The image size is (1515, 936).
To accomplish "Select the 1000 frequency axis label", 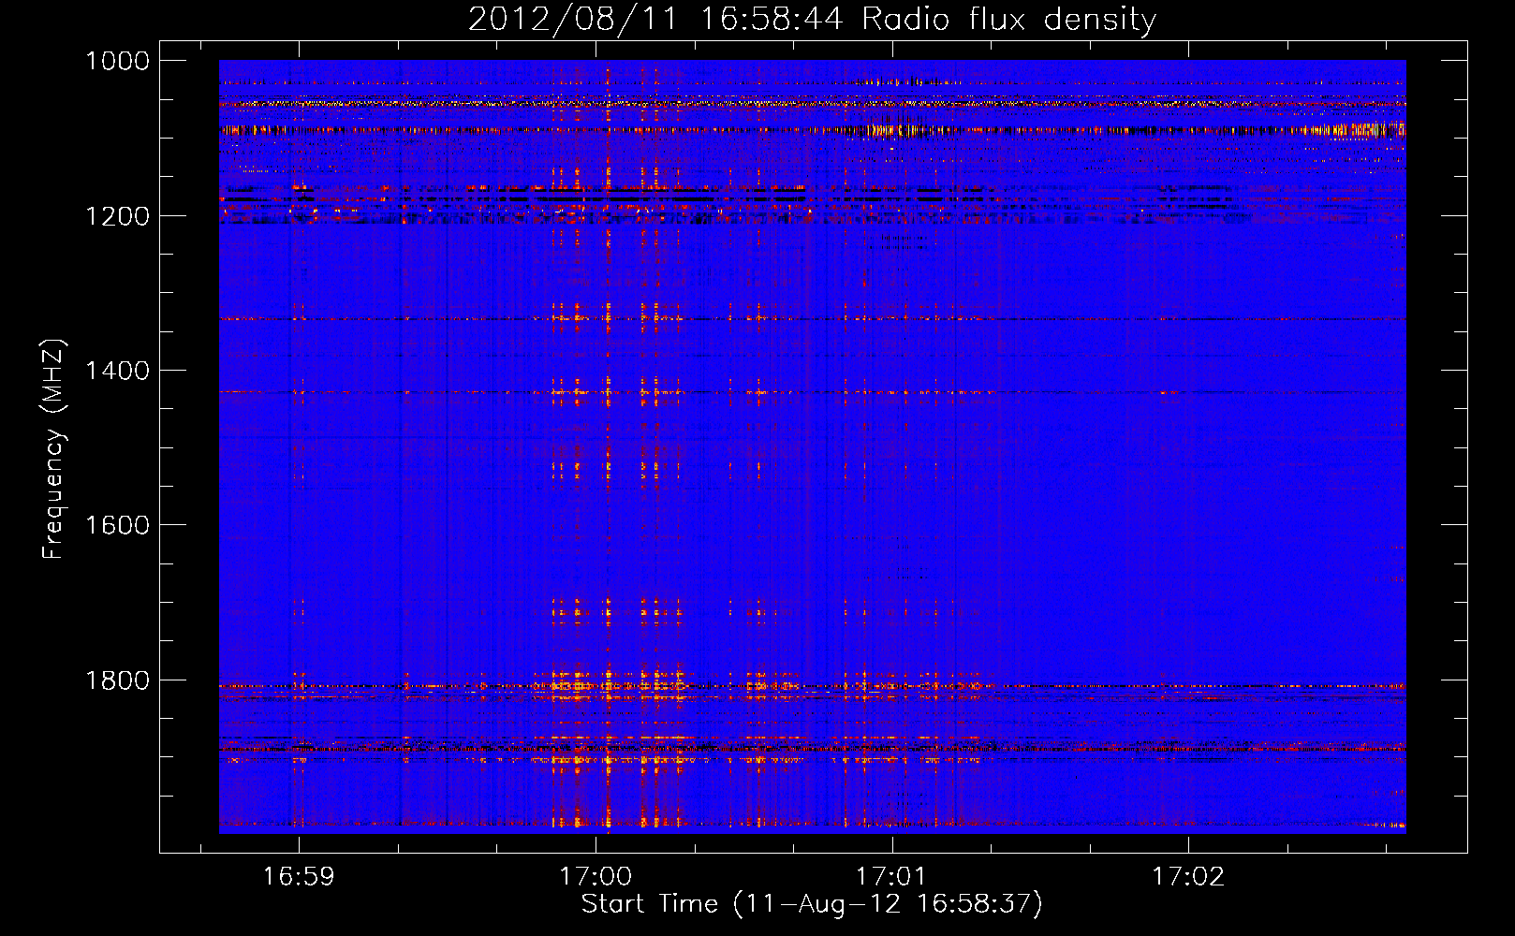I will pyautogui.click(x=117, y=61).
